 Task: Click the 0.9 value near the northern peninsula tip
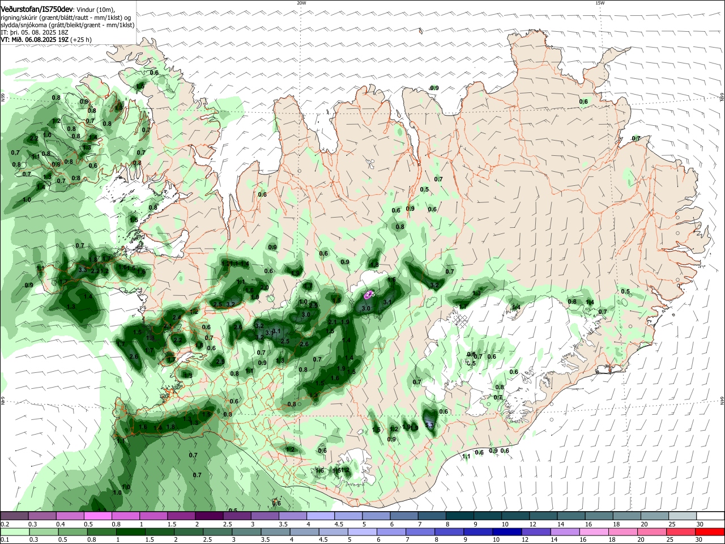tap(434, 88)
